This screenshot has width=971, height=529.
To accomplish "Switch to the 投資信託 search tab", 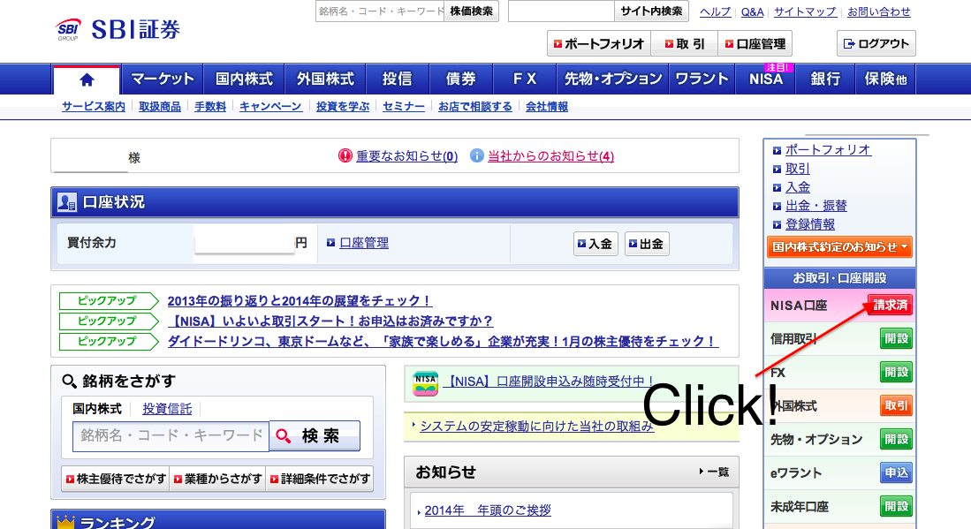I will [167, 409].
